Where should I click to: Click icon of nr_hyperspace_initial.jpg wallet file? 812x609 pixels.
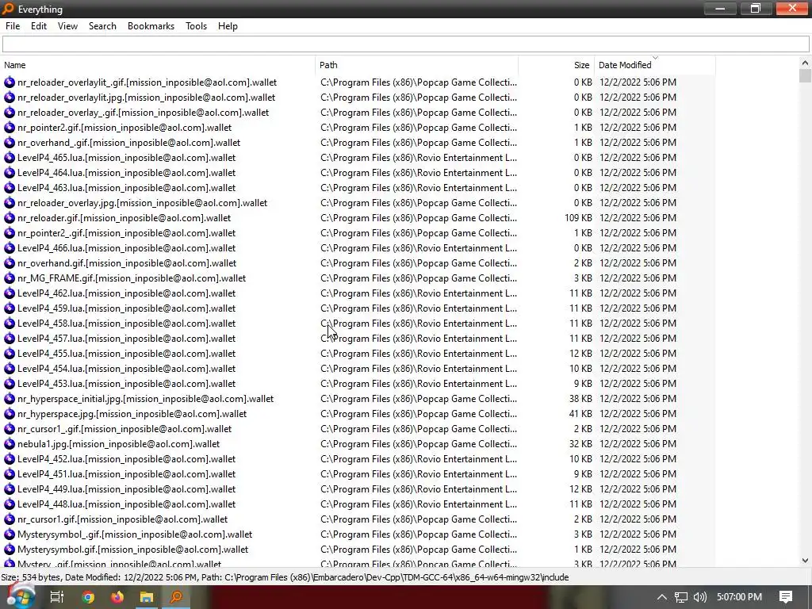[10, 399]
